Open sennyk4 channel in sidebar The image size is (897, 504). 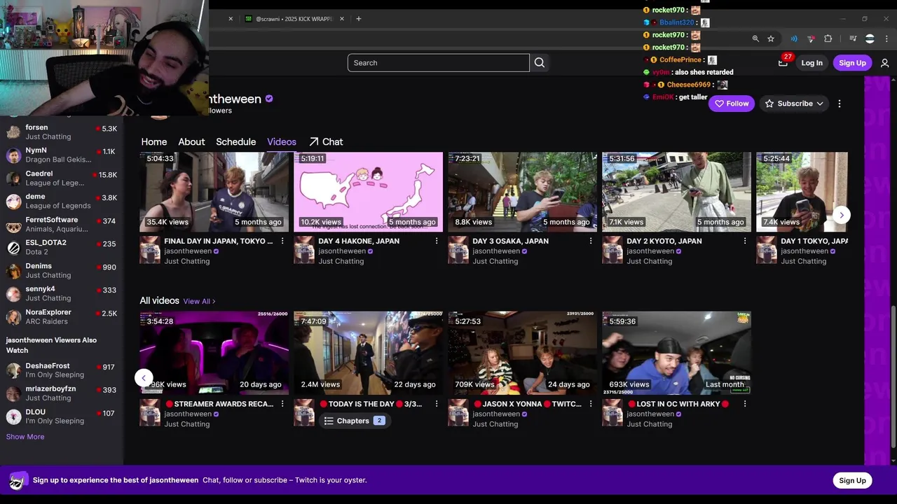click(62, 293)
